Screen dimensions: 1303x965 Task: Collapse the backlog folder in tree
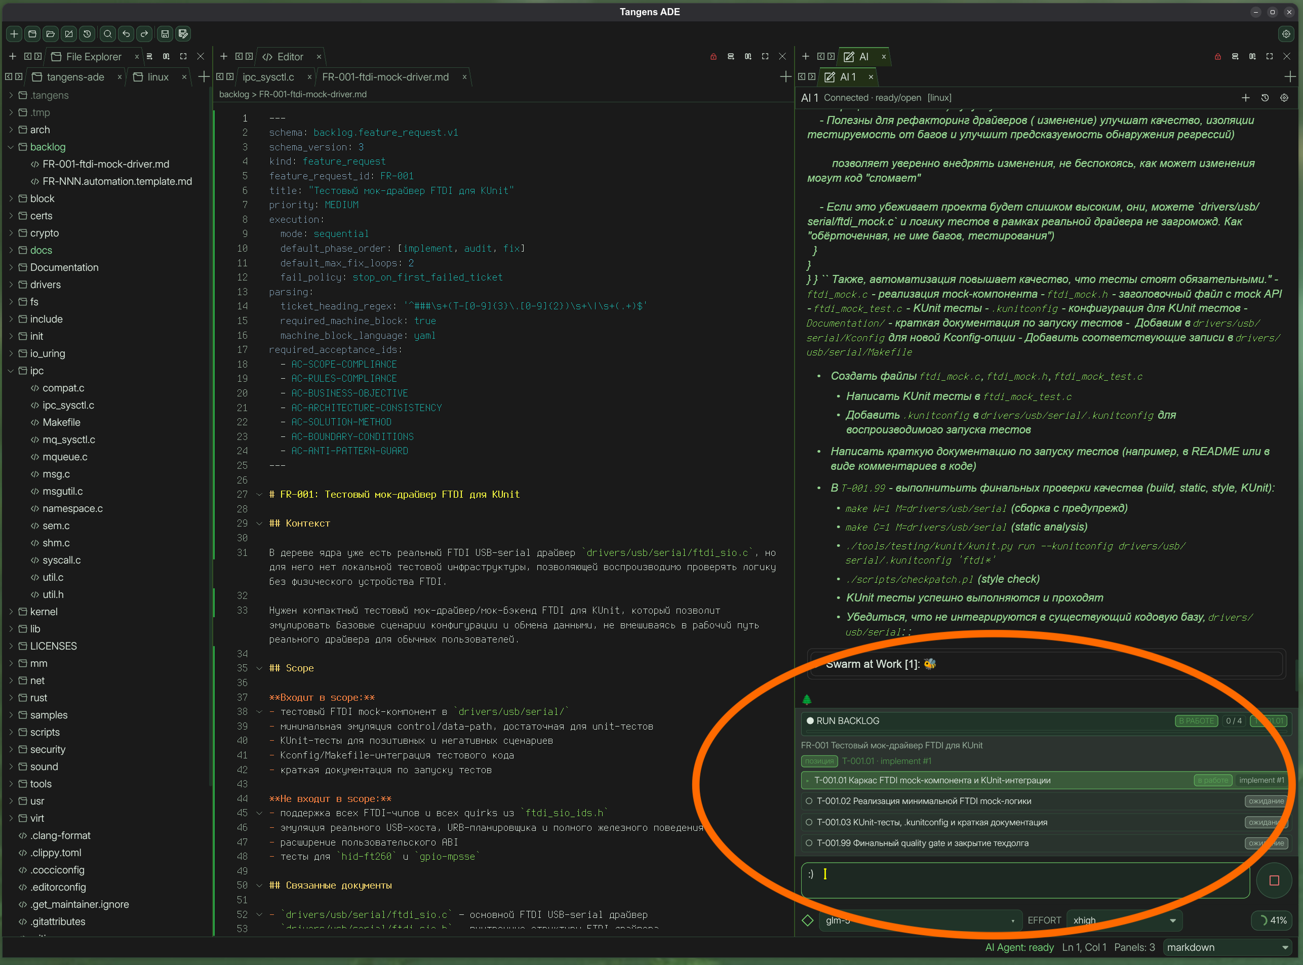11,147
